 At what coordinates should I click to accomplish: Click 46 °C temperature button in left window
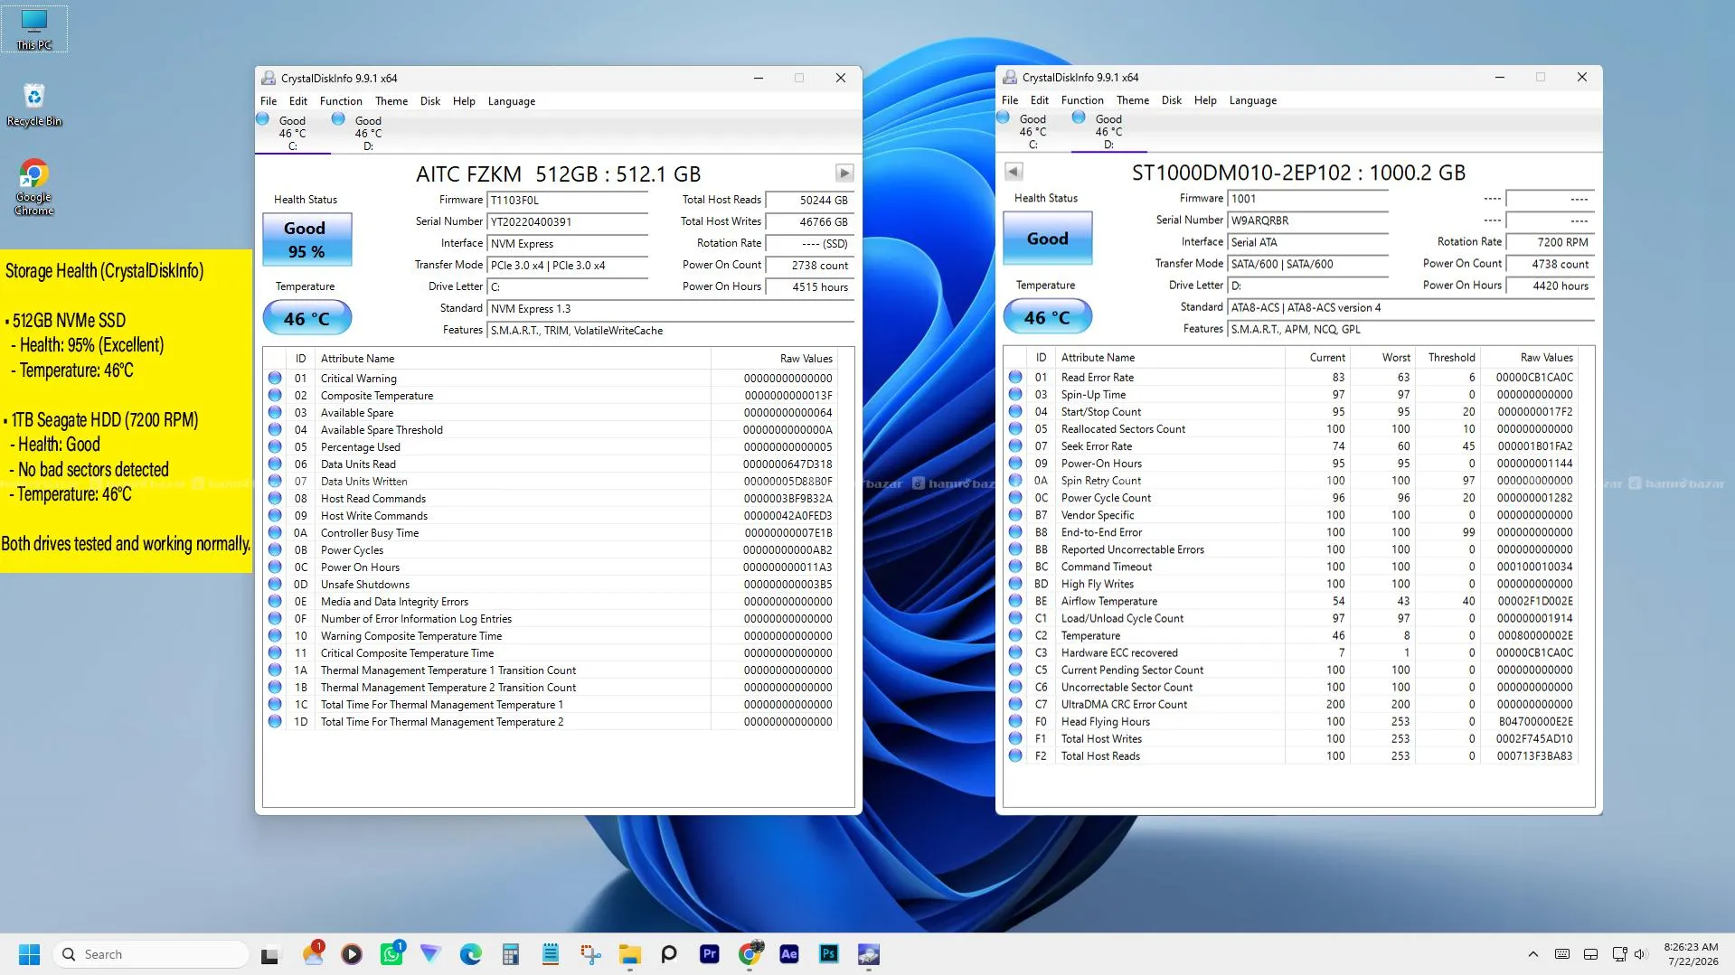tap(306, 318)
